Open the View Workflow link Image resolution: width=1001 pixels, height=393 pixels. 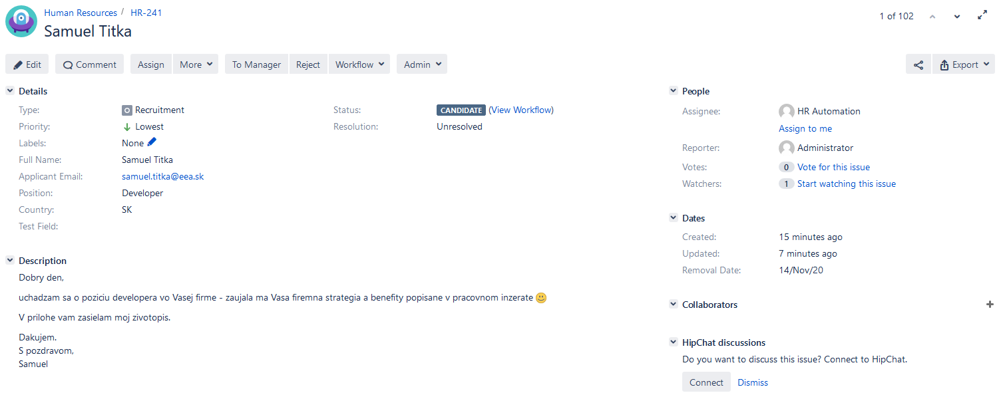[521, 110]
